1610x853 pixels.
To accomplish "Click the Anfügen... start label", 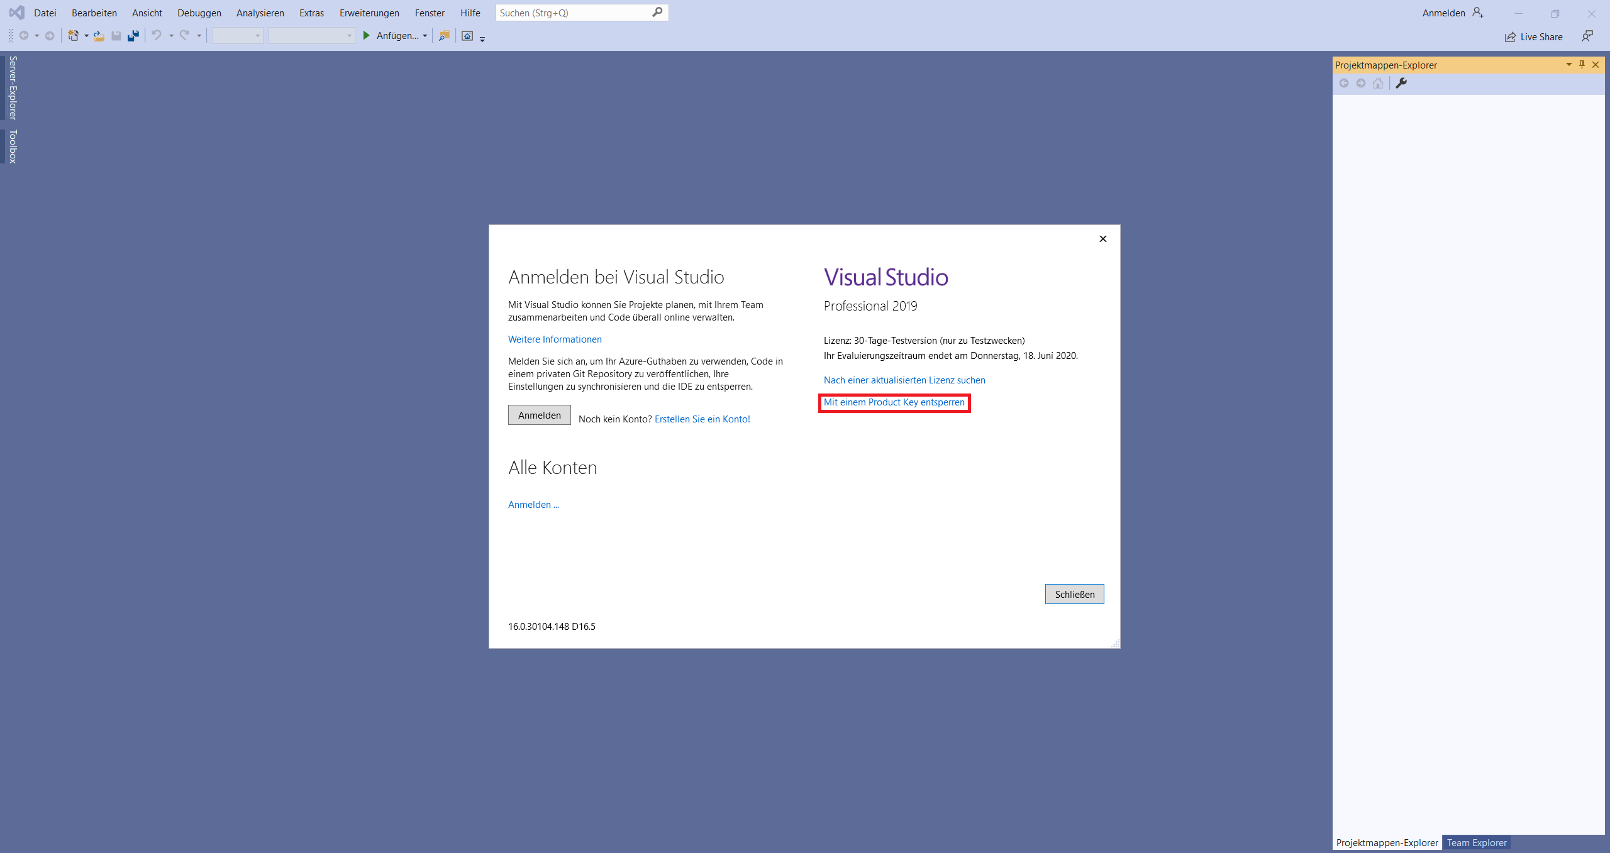I will tap(397, 36).
